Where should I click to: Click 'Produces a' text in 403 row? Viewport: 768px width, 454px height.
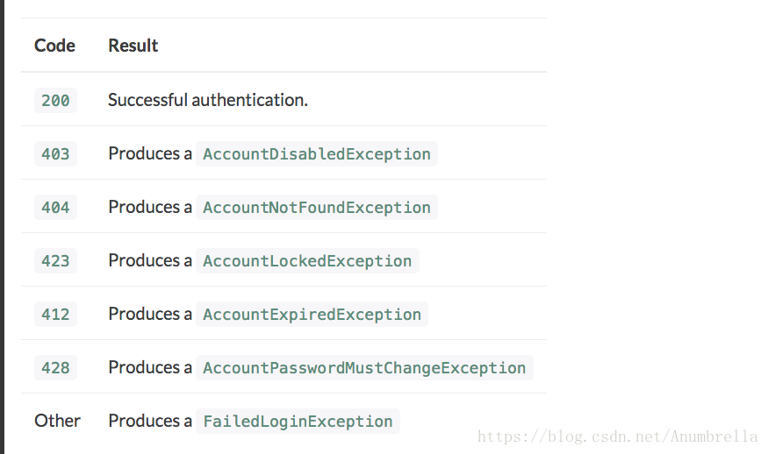point(150,153)
